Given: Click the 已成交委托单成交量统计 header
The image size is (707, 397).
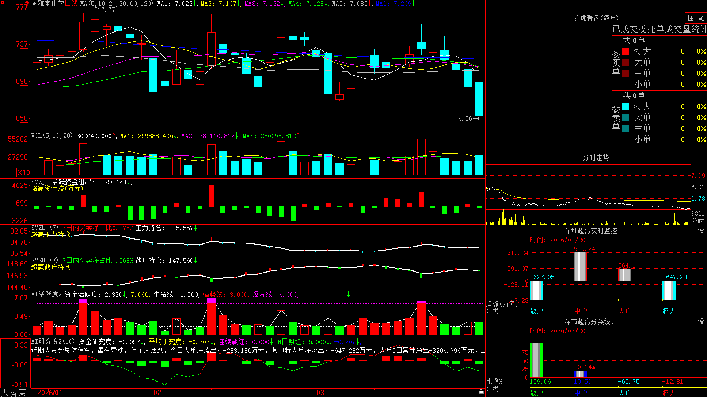Looking at the screenshot, I should [x=659, y=29].
